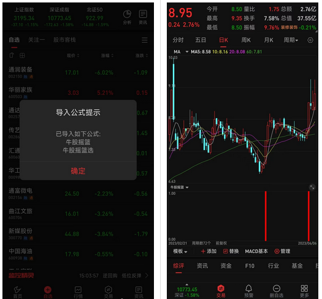Sort list by 涨跌 column
322x299 pixels.
pos(142,56)
